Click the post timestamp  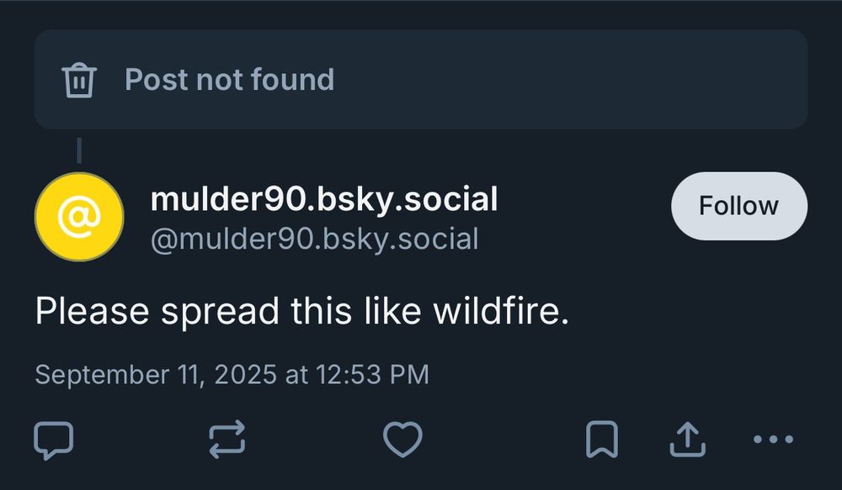(x=231, y=372)
